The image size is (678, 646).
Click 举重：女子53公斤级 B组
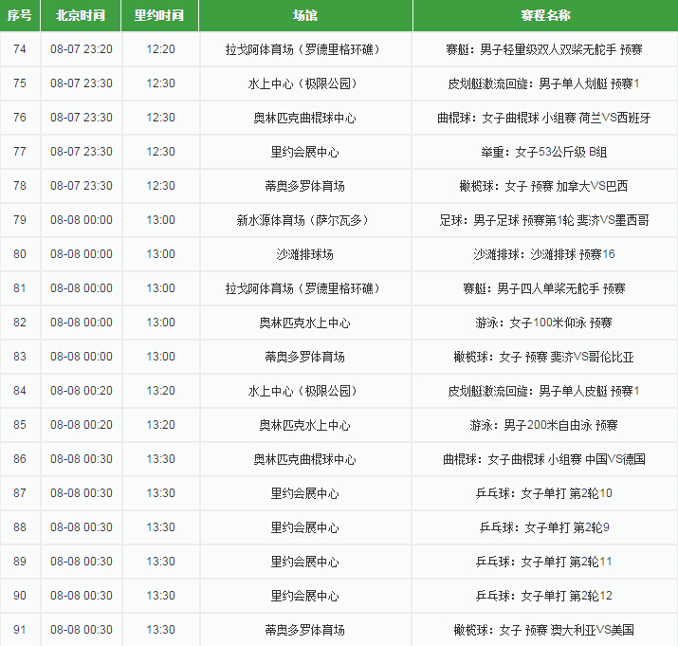tap(544, 153)
